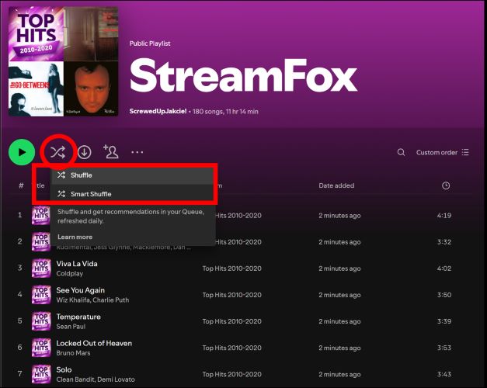
Task: Select the Solo track title
Action: pyautogui.click(x=64, y=369)
